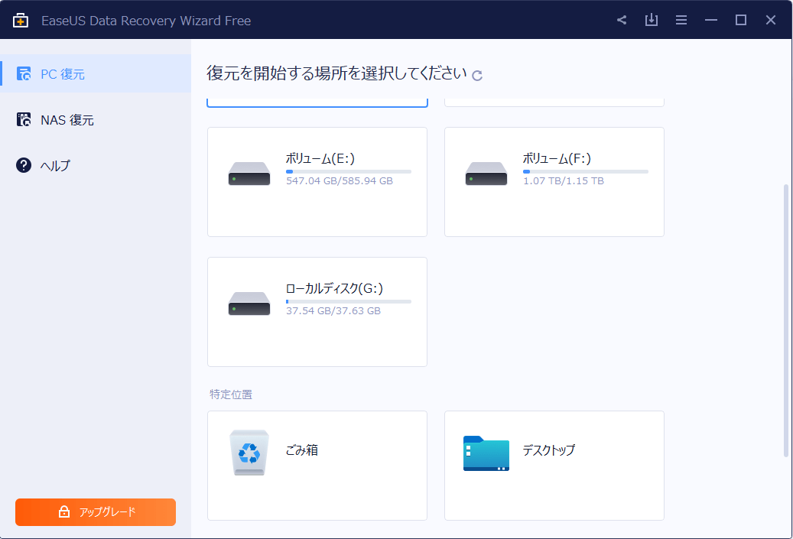793x539 pixels.
Task: Click the ローカルディスク(G:) usage bar
Action: pos(349,301)
